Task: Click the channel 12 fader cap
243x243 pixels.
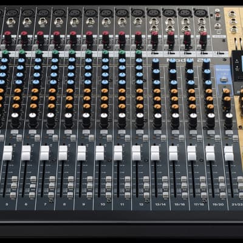Action: click(137, 153)
